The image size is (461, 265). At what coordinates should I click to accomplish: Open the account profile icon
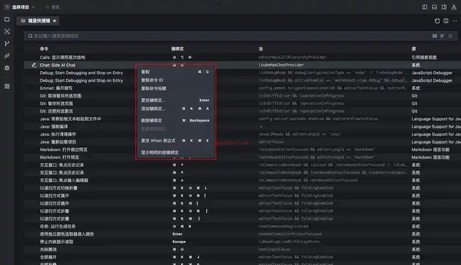[454, 7]
